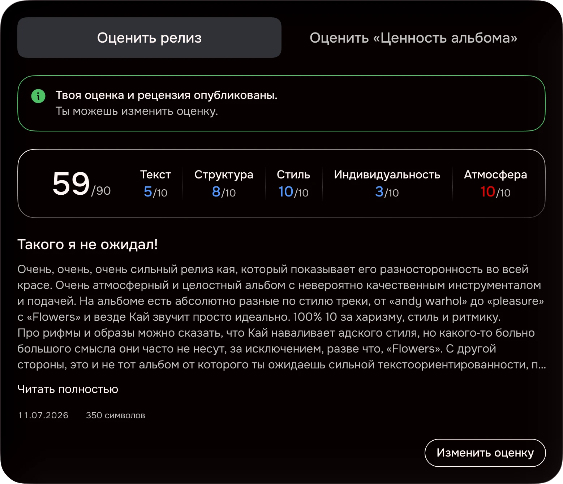Open the «Оценить «Ценность альбома»» tab
This screenshot has height=484, width=563.
tap(413, 38)
